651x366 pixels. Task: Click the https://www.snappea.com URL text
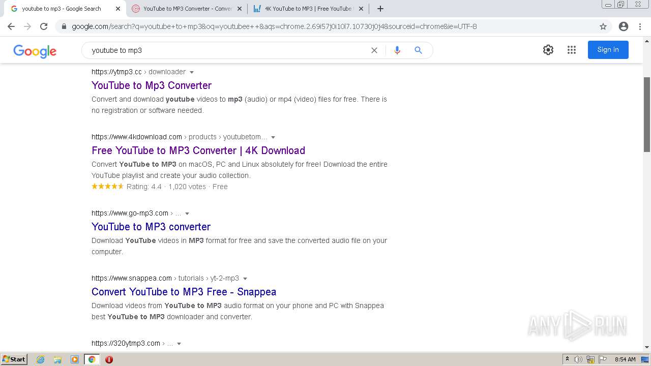click(132, 278)
